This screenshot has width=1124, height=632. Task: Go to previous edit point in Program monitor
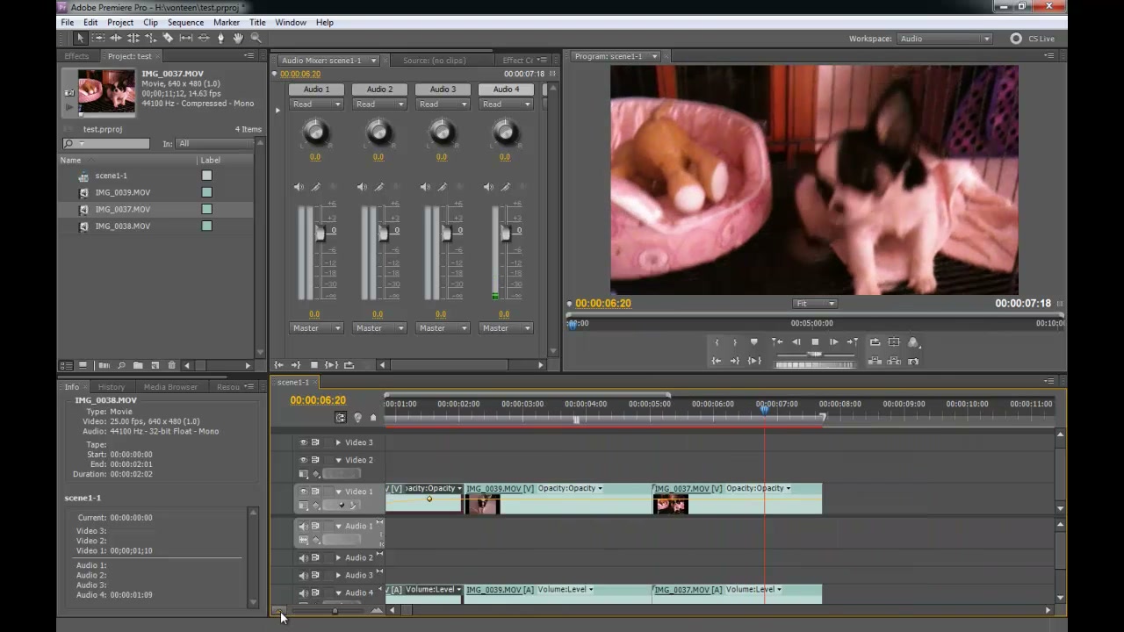pos(777,341)
